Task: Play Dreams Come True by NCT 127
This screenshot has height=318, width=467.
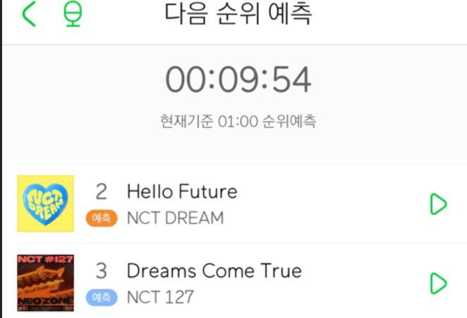Action: [x=438, y=283]
